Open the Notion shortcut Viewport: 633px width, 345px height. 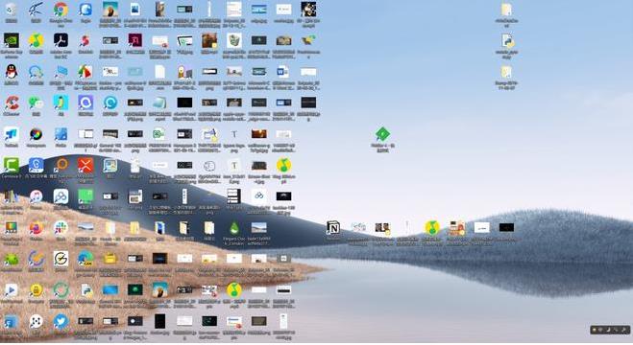tap(333, 228)
